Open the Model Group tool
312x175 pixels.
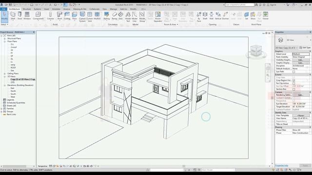pyautogui.click(x=142, y=17)
